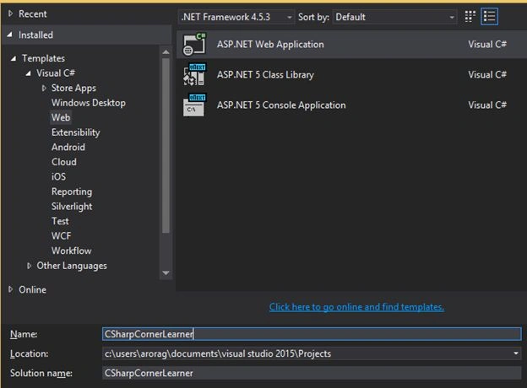Open the .NET Framework version dropdown
Screen dimensions: 527x388
click(236, 17)
